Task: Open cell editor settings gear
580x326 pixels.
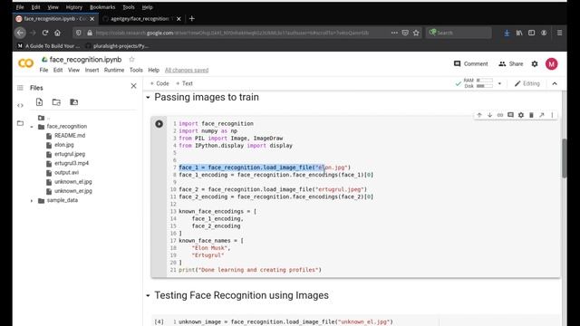Action: point(521,115)
